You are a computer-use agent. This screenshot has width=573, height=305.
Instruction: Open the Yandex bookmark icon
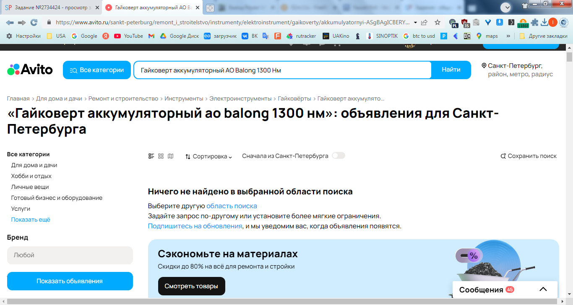click(x=106, y=36)
